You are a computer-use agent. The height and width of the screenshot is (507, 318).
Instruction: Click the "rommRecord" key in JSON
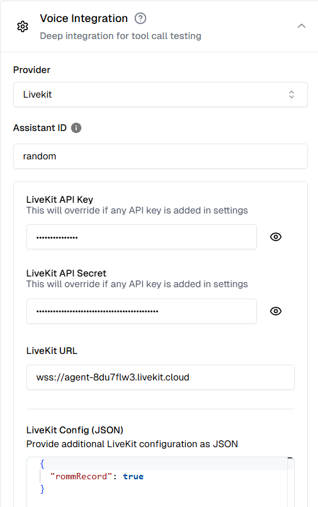click(x=81, y=476)
